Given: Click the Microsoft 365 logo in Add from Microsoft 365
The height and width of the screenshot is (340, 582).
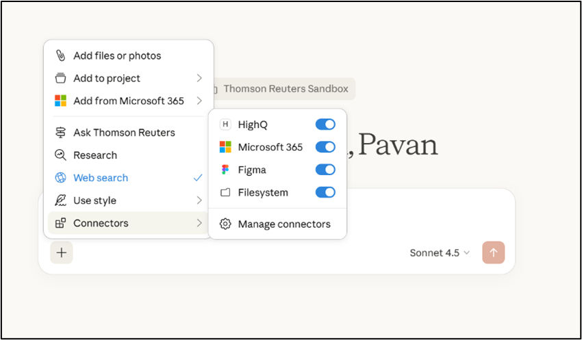Looking at the screenshot, I should [x=60, y=101].
